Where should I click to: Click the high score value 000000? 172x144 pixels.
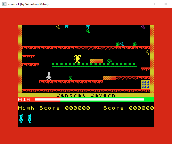(x=77, y=108)
